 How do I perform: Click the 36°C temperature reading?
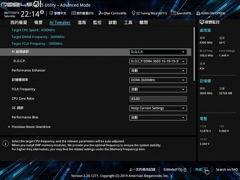(x=222, y=43)
